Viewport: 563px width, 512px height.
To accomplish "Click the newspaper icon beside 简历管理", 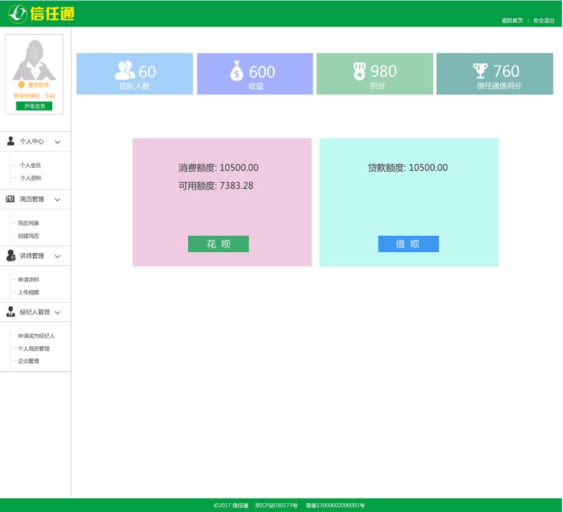I will 11,199.
